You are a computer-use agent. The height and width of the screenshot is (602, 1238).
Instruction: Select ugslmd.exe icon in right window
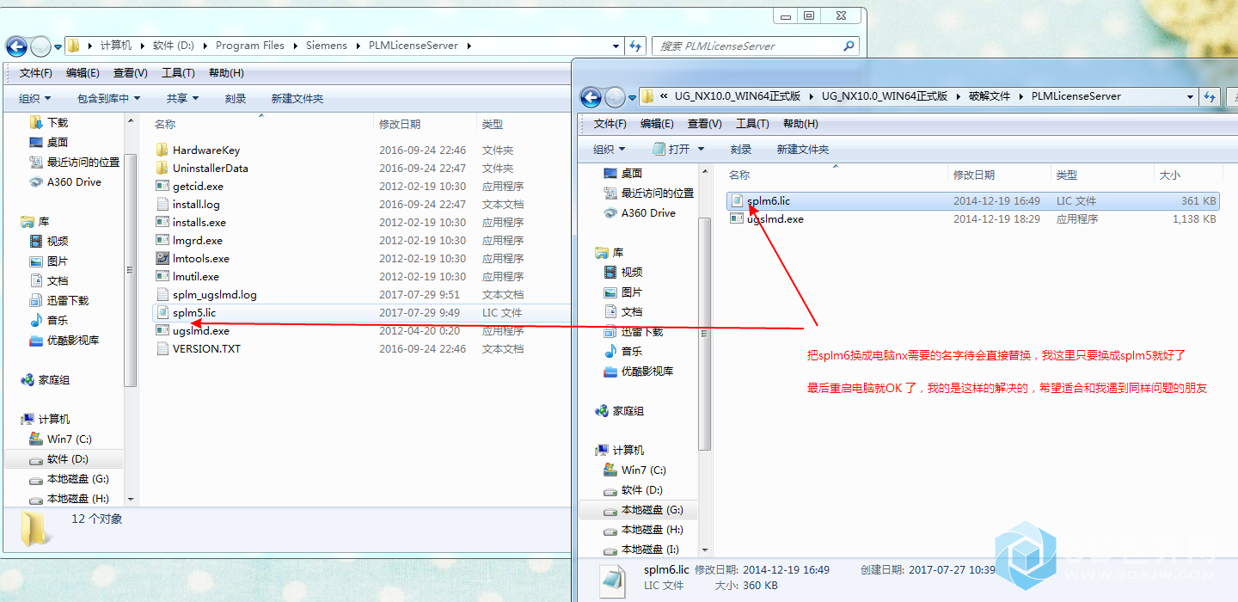tap(737, 218)
